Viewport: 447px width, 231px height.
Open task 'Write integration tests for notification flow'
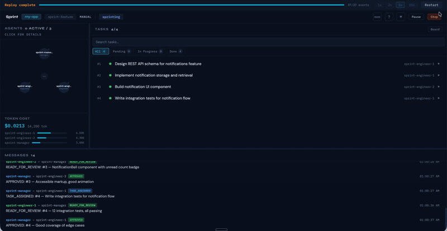point(153,98)
